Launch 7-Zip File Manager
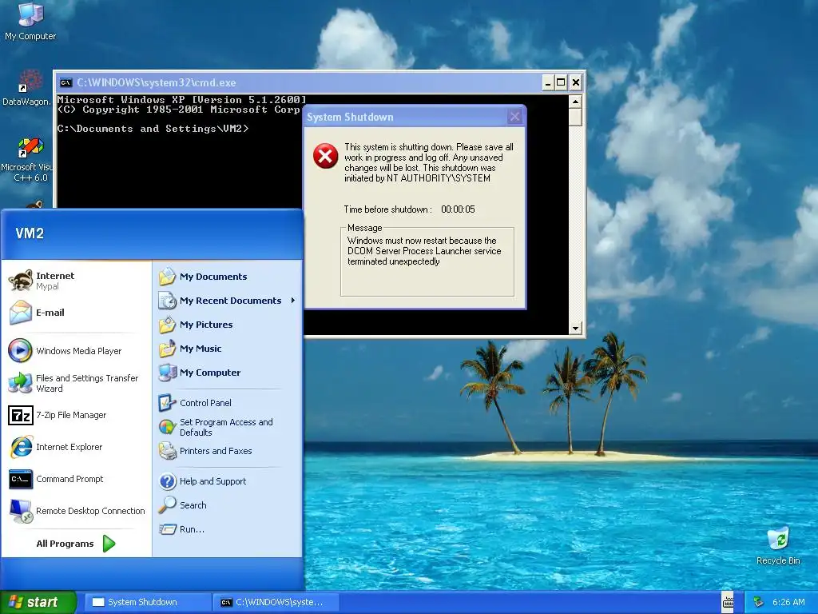Viewport: 818px width, 614px height. pos(76,415)
